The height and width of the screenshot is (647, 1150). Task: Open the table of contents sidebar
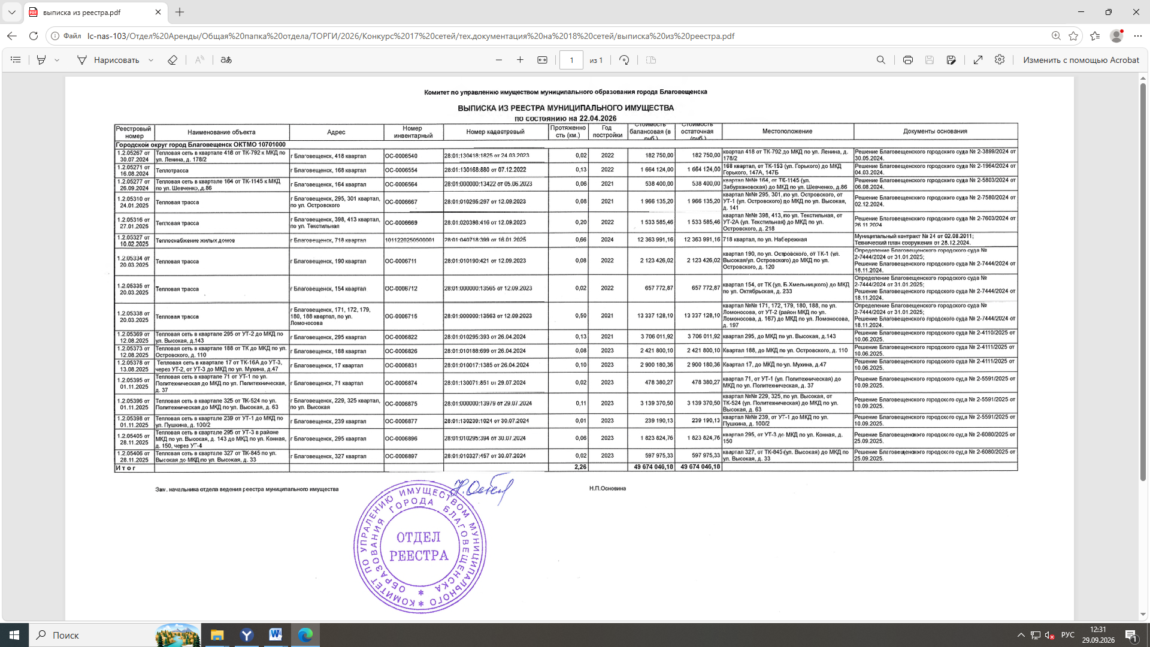[16, 60]
